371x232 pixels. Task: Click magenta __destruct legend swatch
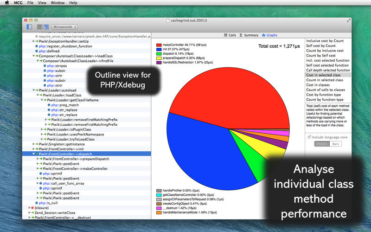(159, 208)
